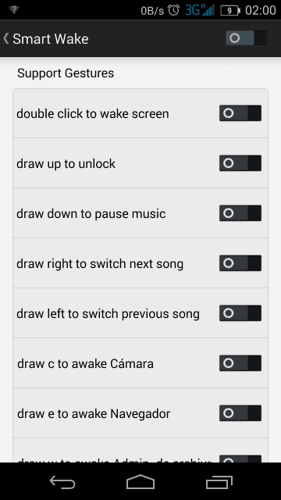Toggle draw right to switch next song

click(x=240, y=263)
